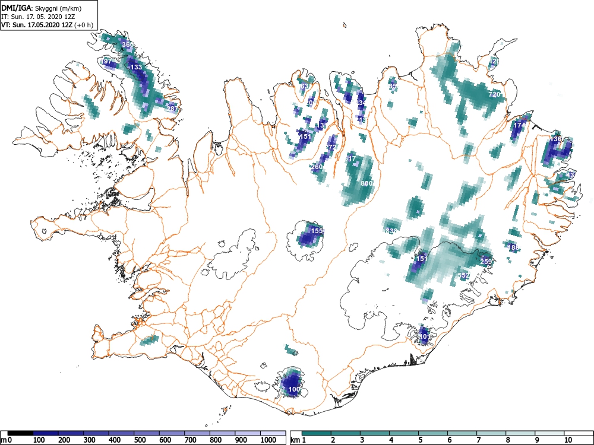Select the 800 label on the map
The image size is (594, 445).
(x=367, y=183)
